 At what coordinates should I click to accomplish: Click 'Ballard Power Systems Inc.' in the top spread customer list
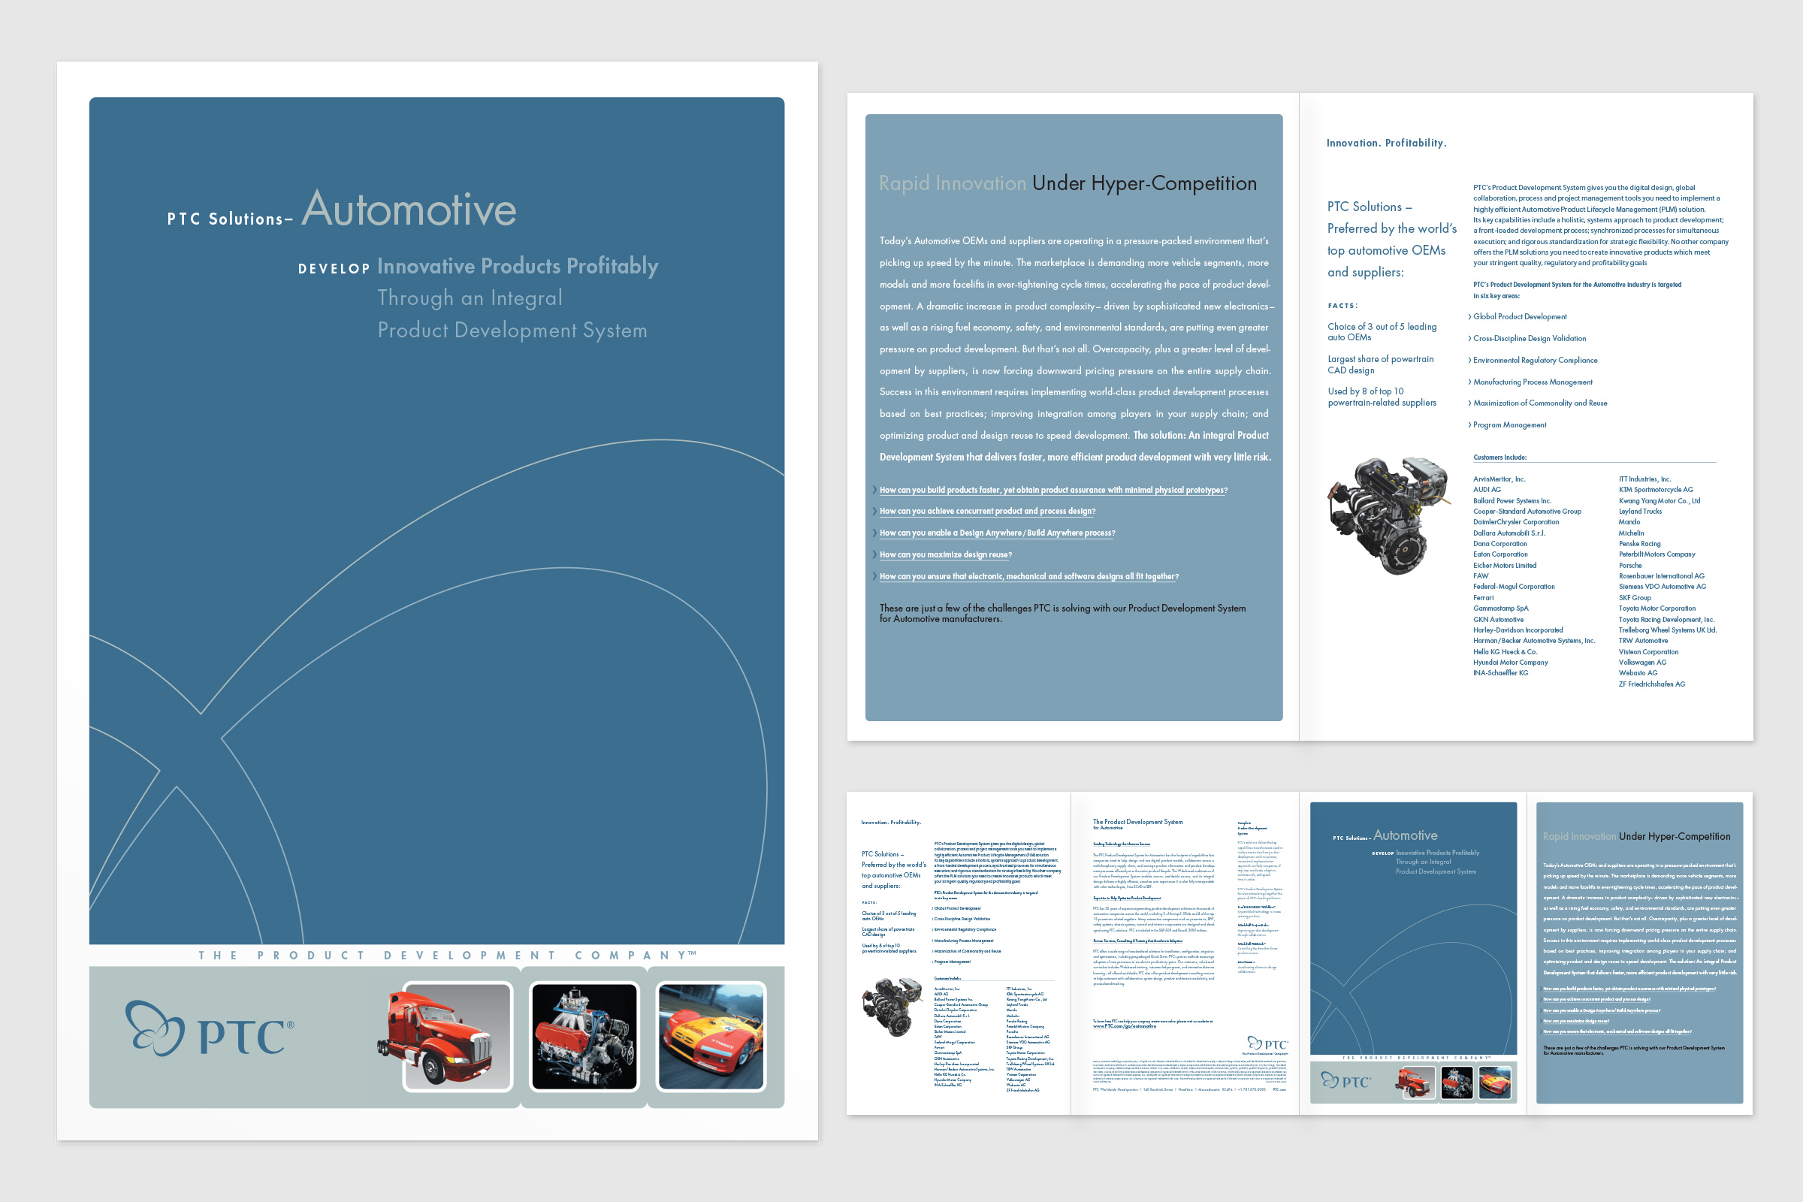(x=1512, y=500)
